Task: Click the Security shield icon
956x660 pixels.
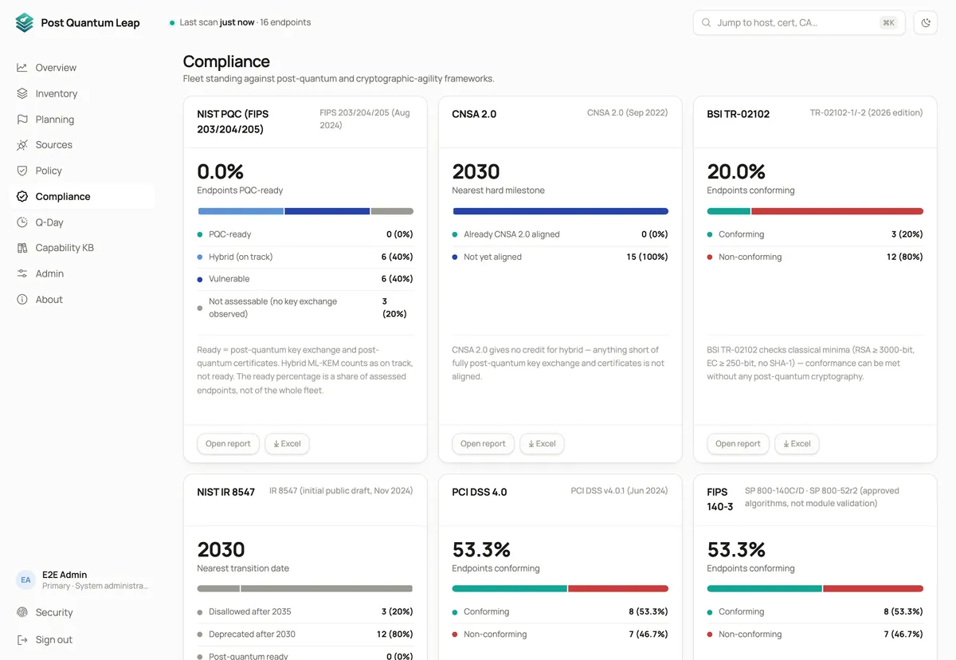Action: click(22, 612)
